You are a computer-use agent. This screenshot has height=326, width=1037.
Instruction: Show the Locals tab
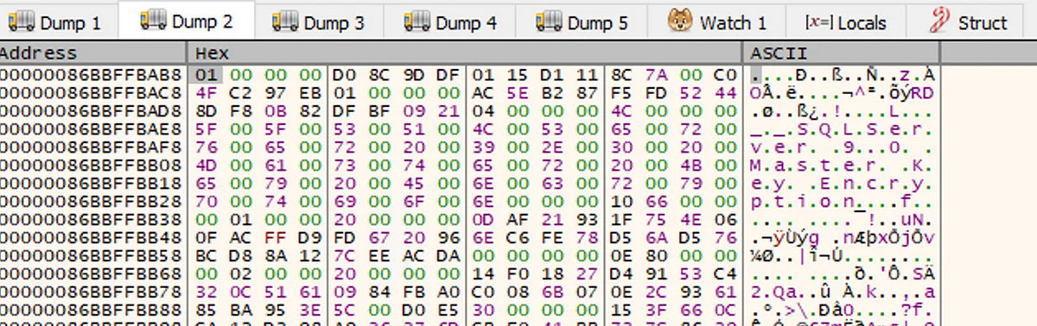point(845,22)
